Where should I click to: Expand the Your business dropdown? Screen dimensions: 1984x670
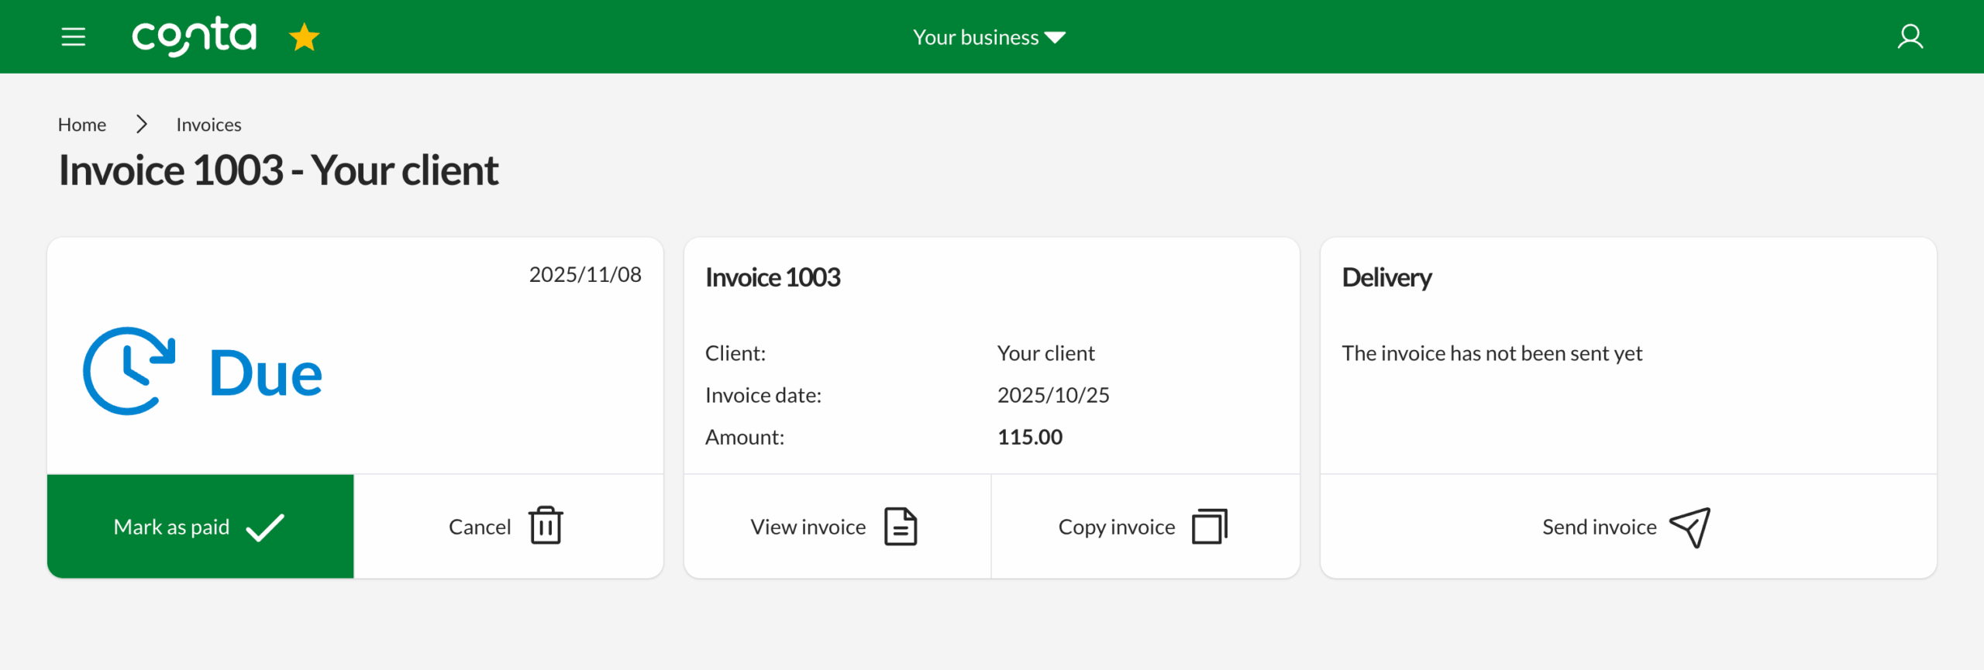[x=990, y=37]
